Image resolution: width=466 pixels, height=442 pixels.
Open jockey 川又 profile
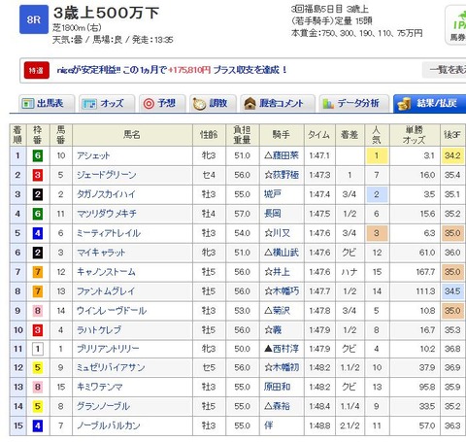click(281, 233)
